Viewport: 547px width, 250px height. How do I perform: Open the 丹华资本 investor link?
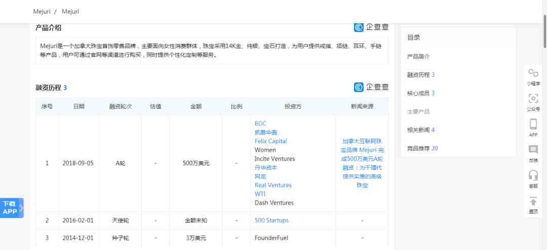coord(266,168)
